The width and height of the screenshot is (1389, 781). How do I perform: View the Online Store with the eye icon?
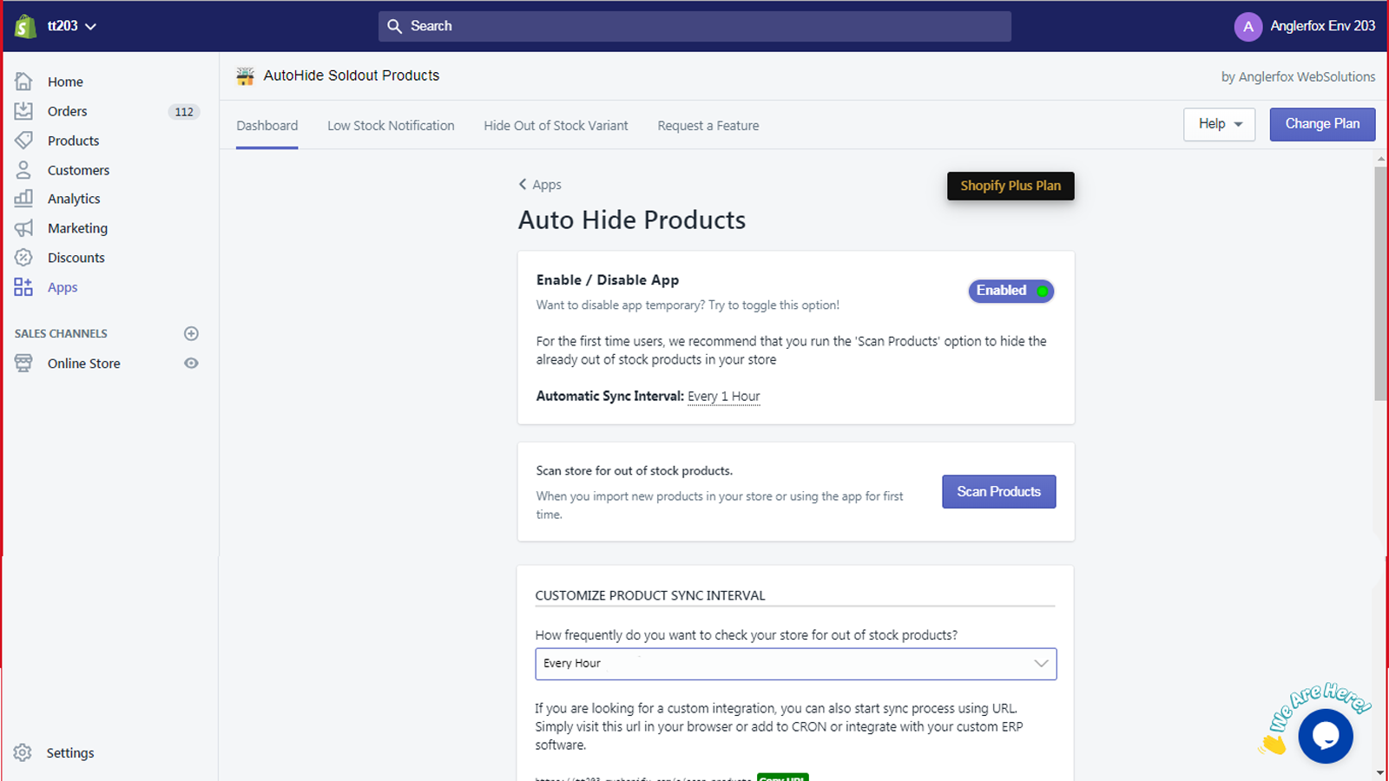(x=191, y=364)
